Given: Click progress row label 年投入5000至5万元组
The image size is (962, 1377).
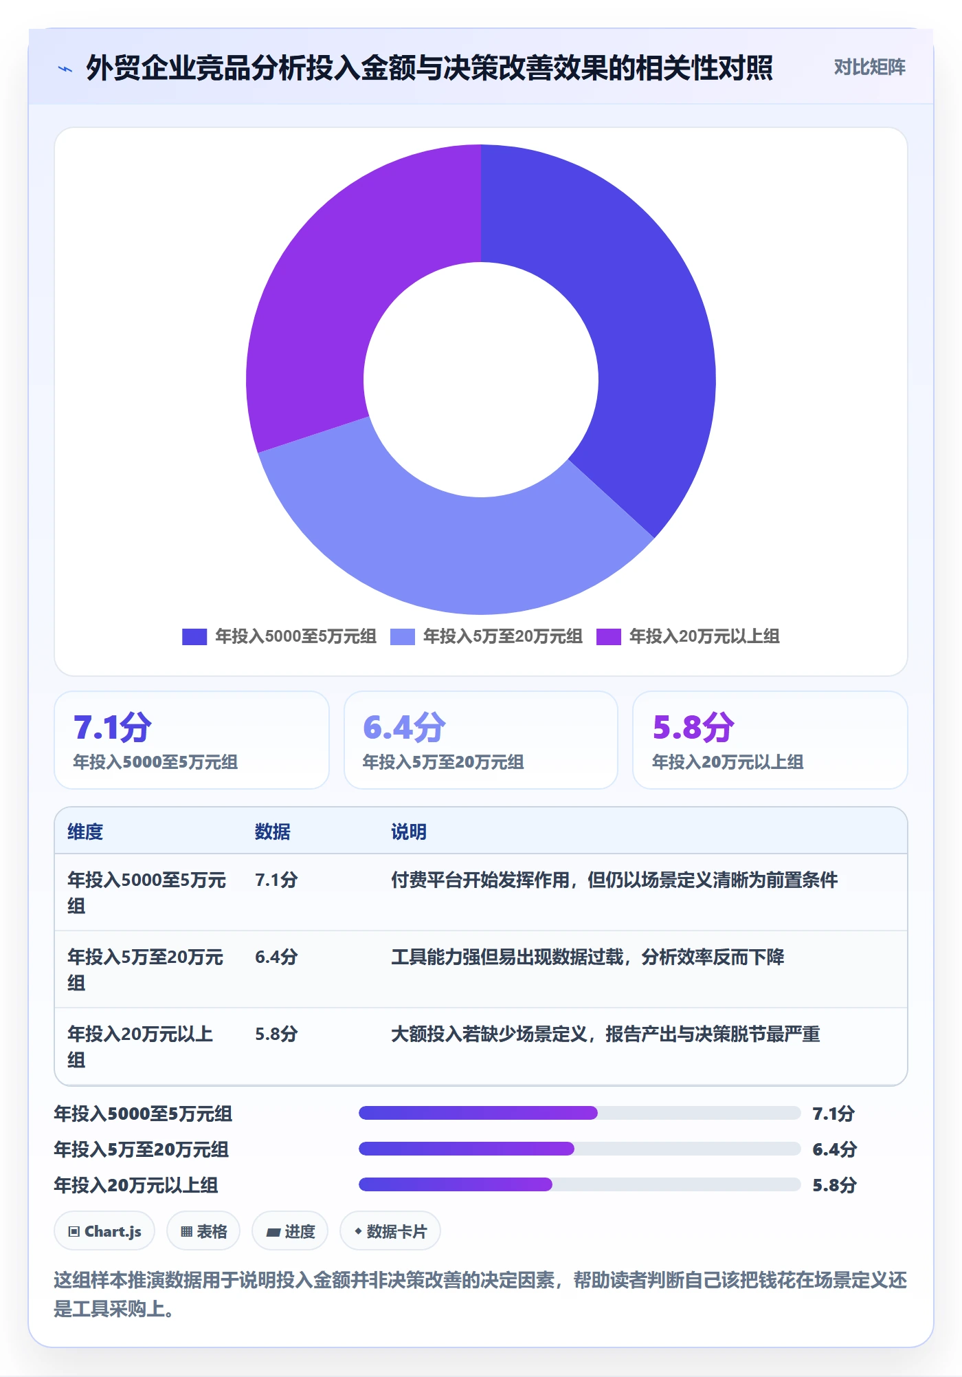Looking at the screenshot, I should 143,1114.
